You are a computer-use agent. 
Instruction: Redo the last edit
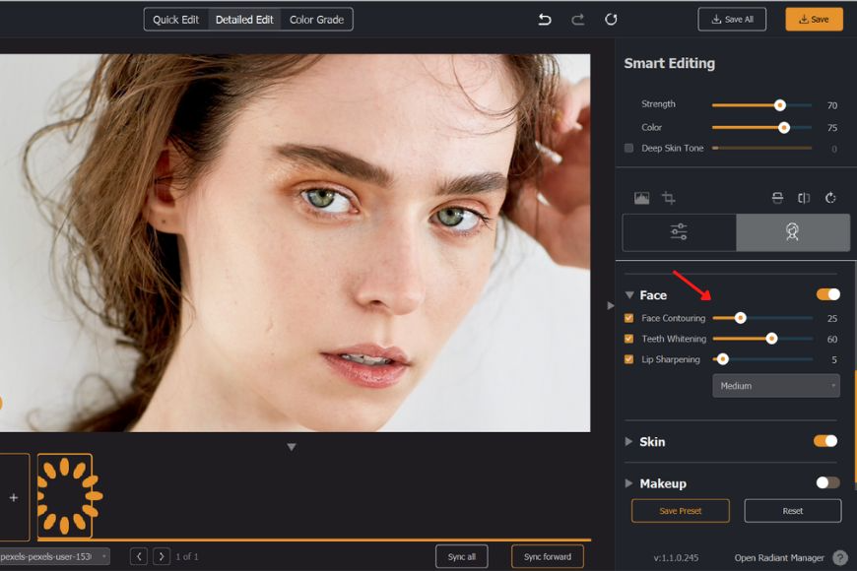(576, 19)
